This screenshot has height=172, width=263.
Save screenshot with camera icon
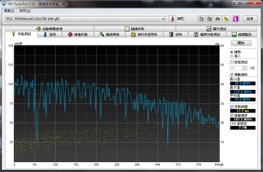[218, 19]
